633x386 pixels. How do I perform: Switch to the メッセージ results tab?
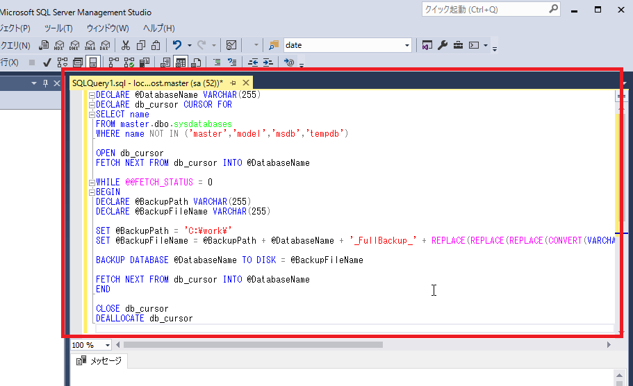point(99,361)
